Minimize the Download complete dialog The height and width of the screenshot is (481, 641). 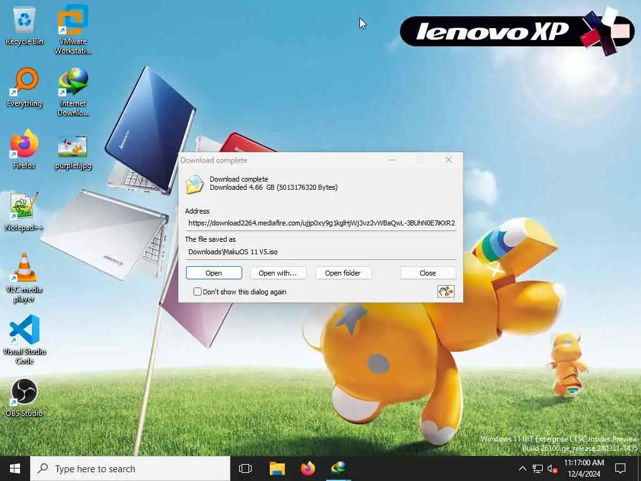pos(392,160)
